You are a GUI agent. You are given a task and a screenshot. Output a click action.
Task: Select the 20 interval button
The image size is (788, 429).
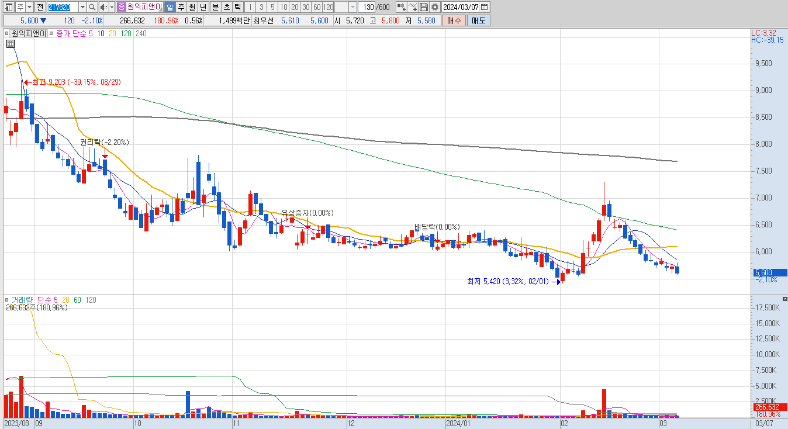(x=295, y=7)
